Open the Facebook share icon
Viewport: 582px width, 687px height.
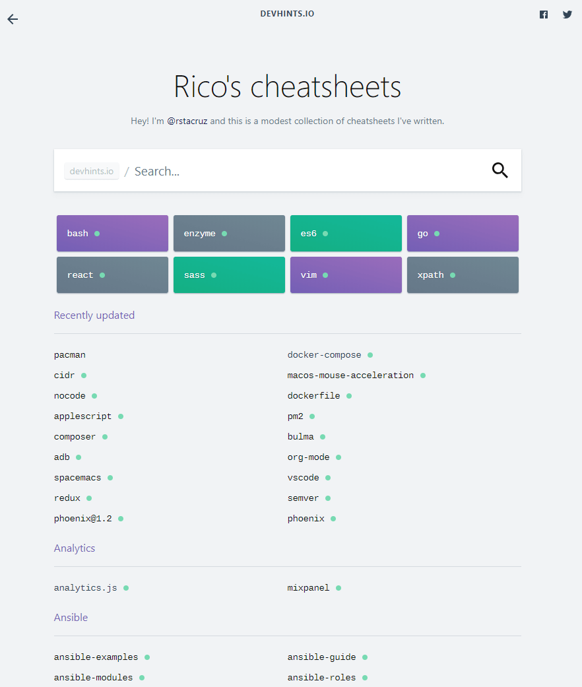pyautogui.click(x=544, y=15)
